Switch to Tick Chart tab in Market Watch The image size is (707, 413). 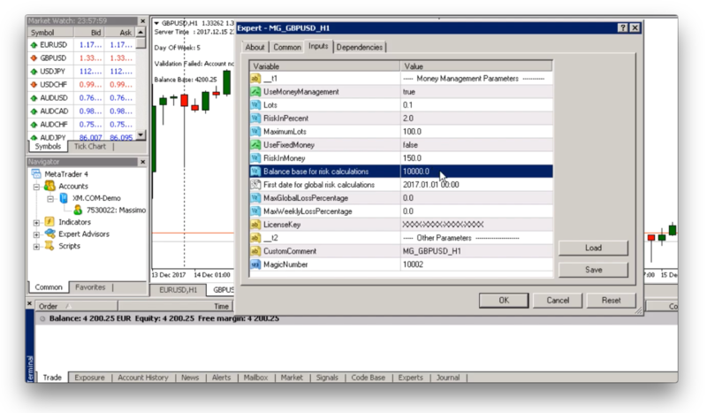pyautogui.click(x=90, y=146)
